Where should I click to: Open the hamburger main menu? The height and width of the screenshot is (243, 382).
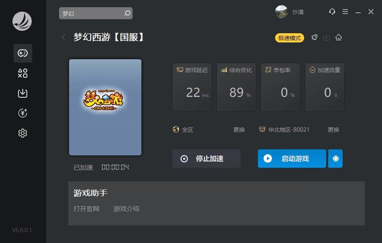click(345, 12)
